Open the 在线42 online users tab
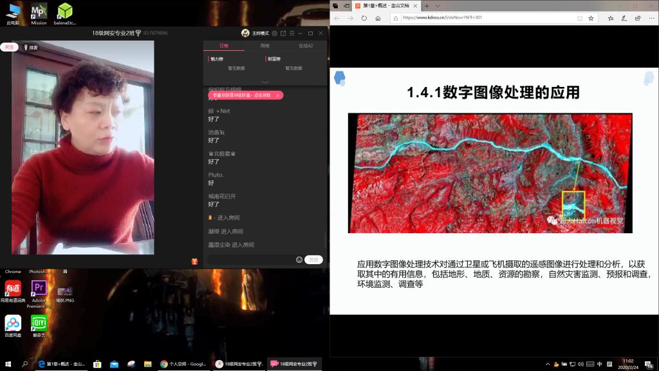The width and height of the screenshot is (659, 371). coord(306,46)
